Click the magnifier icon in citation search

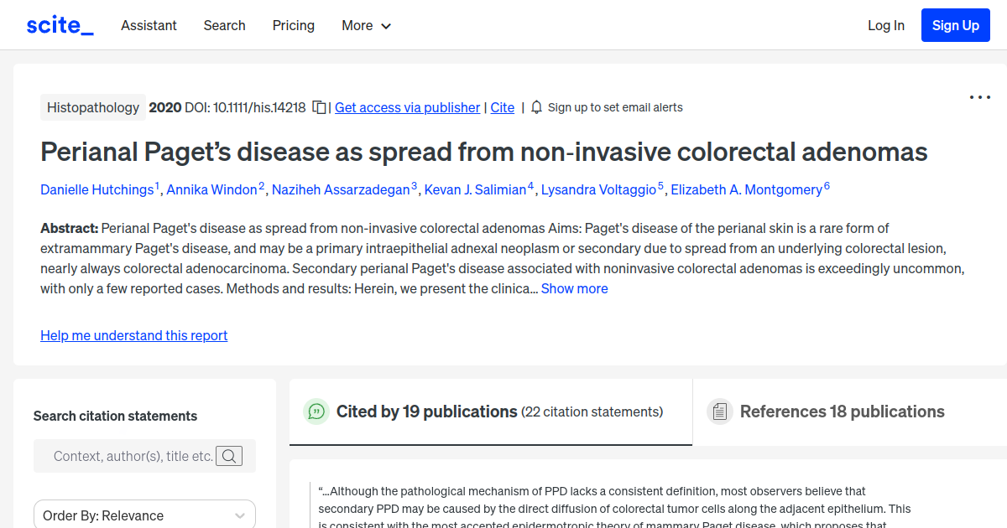point(228,456)
